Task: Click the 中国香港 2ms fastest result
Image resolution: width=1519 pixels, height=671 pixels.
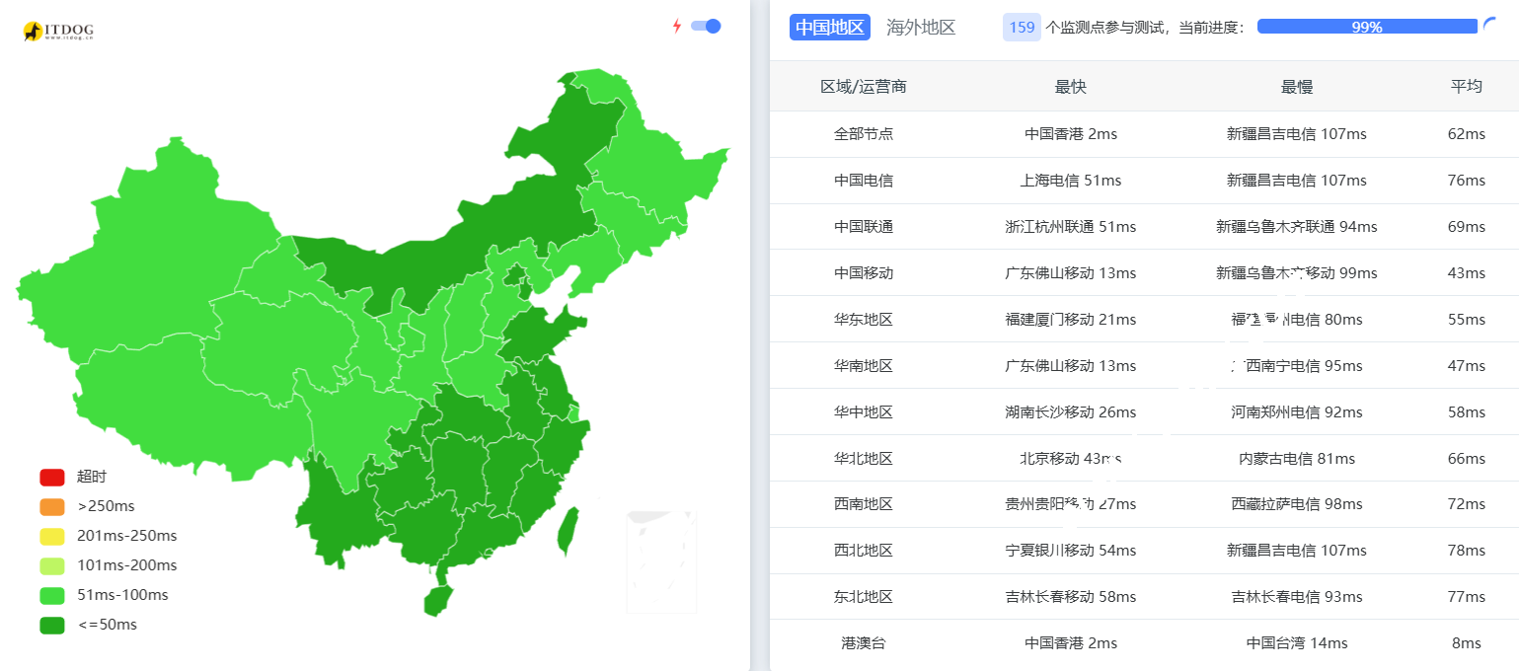Action: 1070,133
